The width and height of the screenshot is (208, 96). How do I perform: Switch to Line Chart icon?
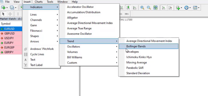[135, 8]
